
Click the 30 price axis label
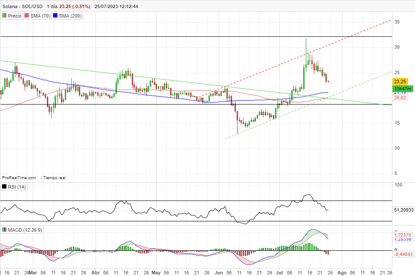(x=397, y=47)
